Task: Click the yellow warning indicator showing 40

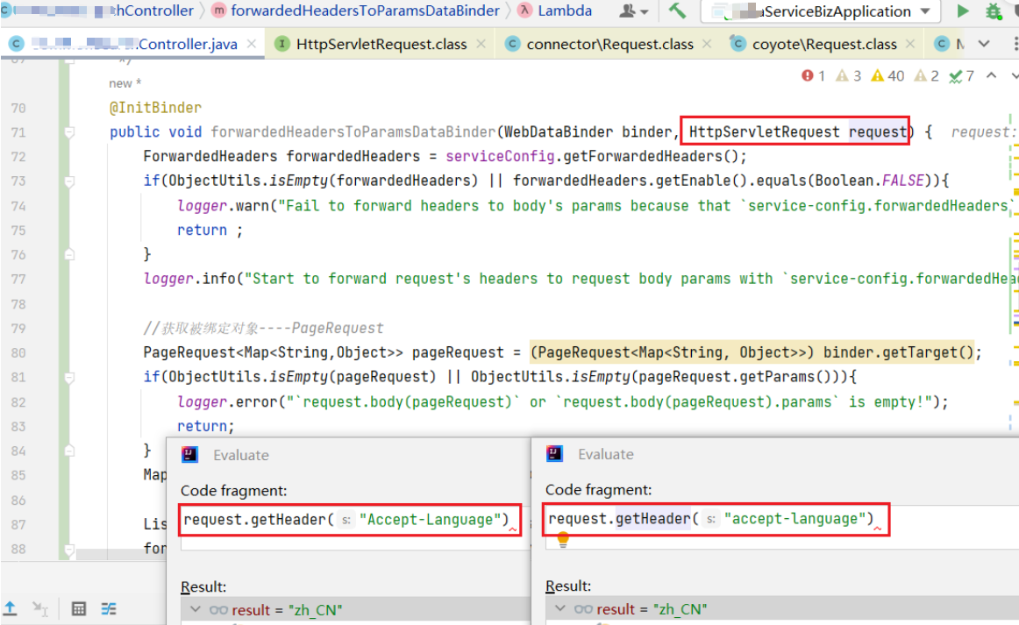Action: 887,76
